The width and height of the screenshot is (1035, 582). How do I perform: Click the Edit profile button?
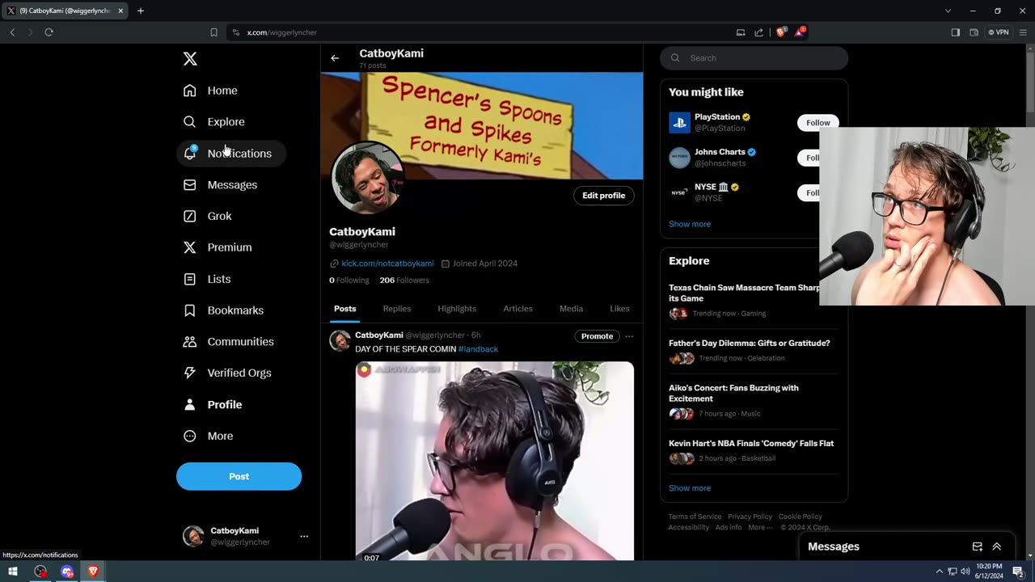[x=603, y=196]
